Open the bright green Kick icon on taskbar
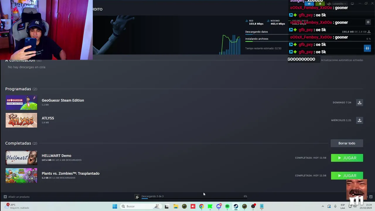 (210, 206)
